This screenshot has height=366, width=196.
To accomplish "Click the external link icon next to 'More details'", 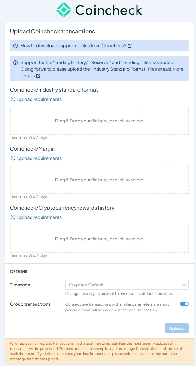I will [x=38, y=76].
